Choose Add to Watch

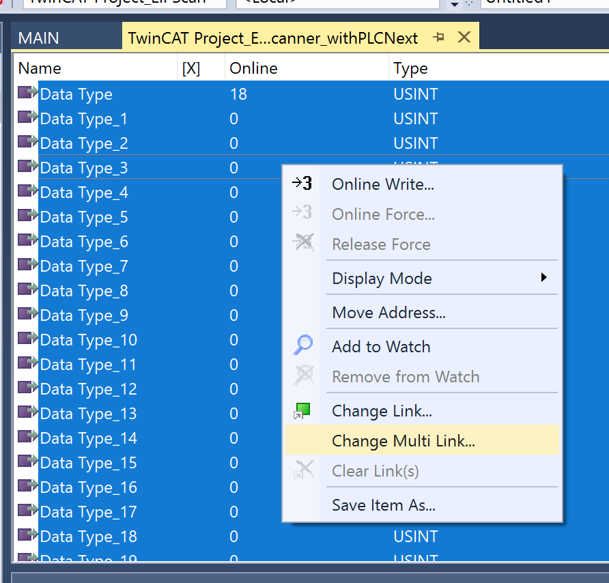(422, 347)
